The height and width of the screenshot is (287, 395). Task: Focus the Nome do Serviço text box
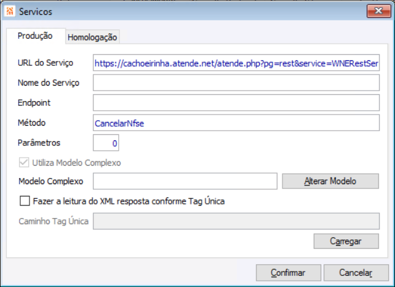236,83
